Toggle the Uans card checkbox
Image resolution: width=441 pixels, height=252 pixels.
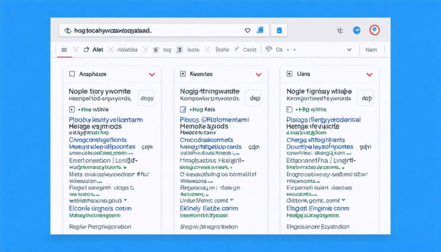(x=289, y=74)
